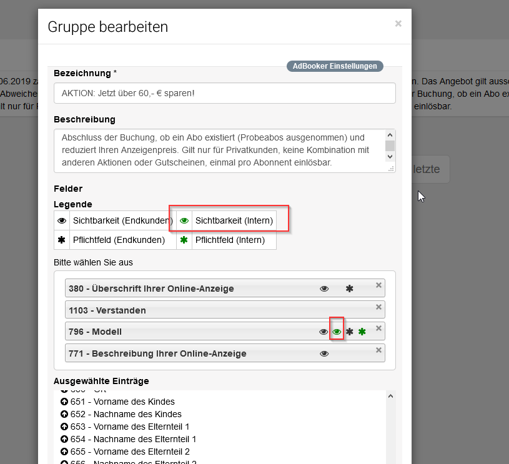The height and width of the screenshot is (464, 509).
Task: Remove field 380 - Überschrift with its X
Action: coord(378,285)
